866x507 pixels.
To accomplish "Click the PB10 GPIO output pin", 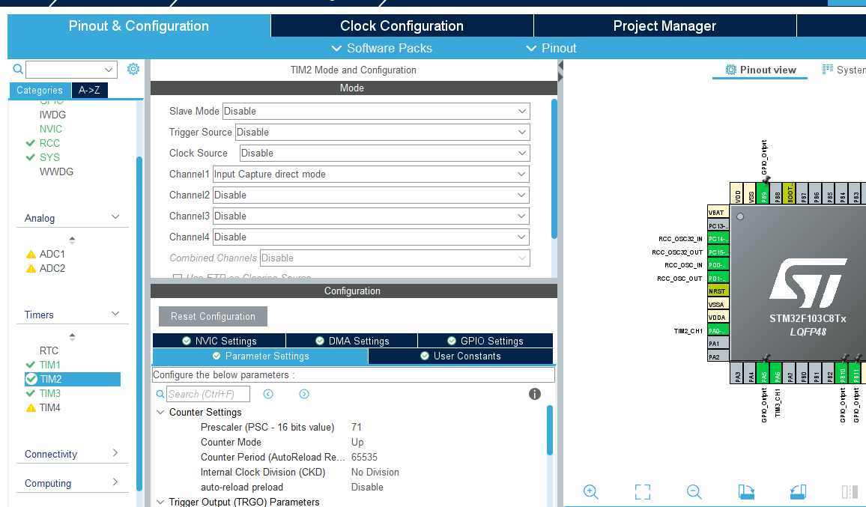I will point(843,374).
